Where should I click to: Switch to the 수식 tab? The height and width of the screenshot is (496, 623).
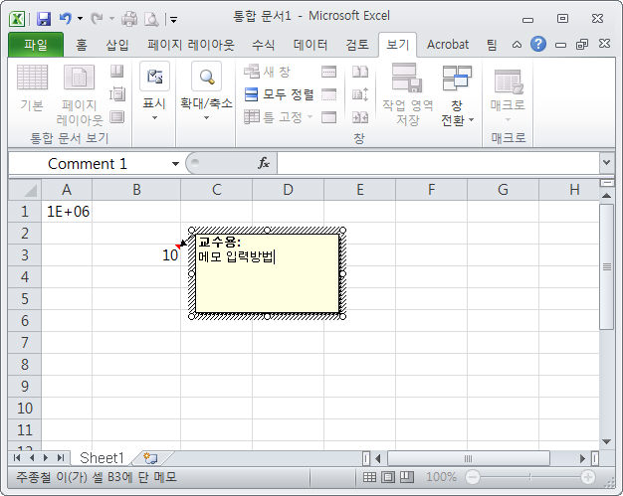tap(263, 45)
